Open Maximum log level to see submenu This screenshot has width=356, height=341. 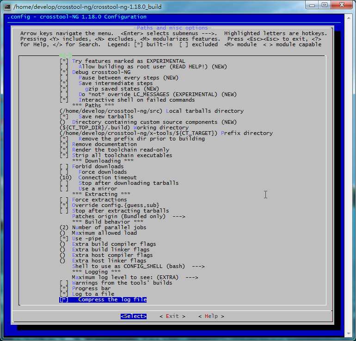[x=135, y=278]
